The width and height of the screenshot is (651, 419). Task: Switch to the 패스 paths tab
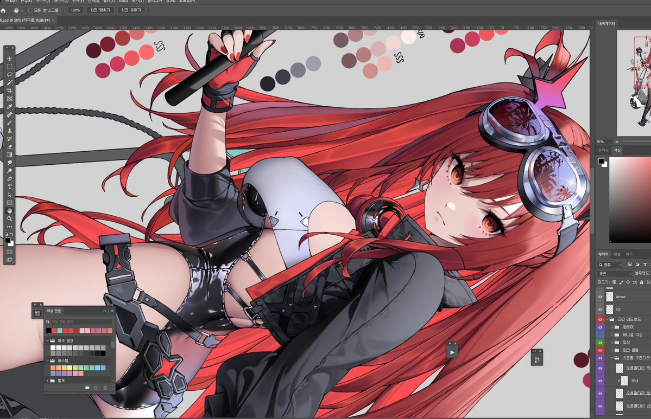click(629, 254)
